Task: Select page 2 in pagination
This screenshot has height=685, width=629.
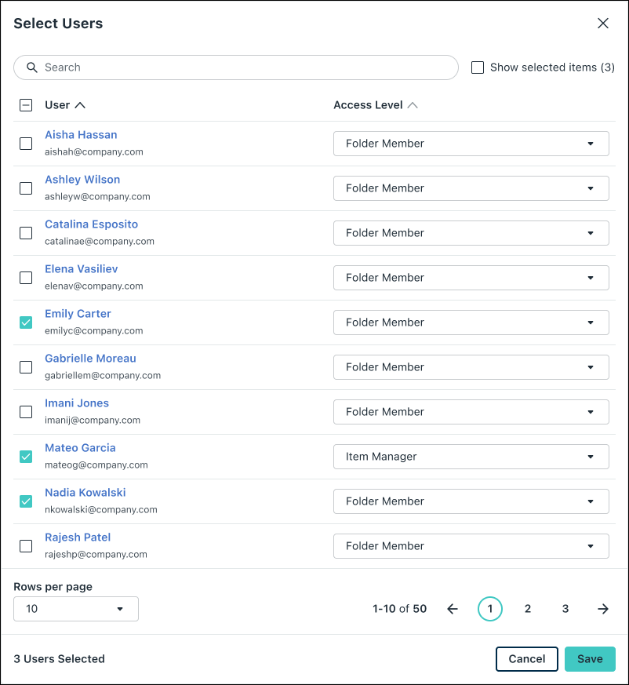Action: (528, 608)
